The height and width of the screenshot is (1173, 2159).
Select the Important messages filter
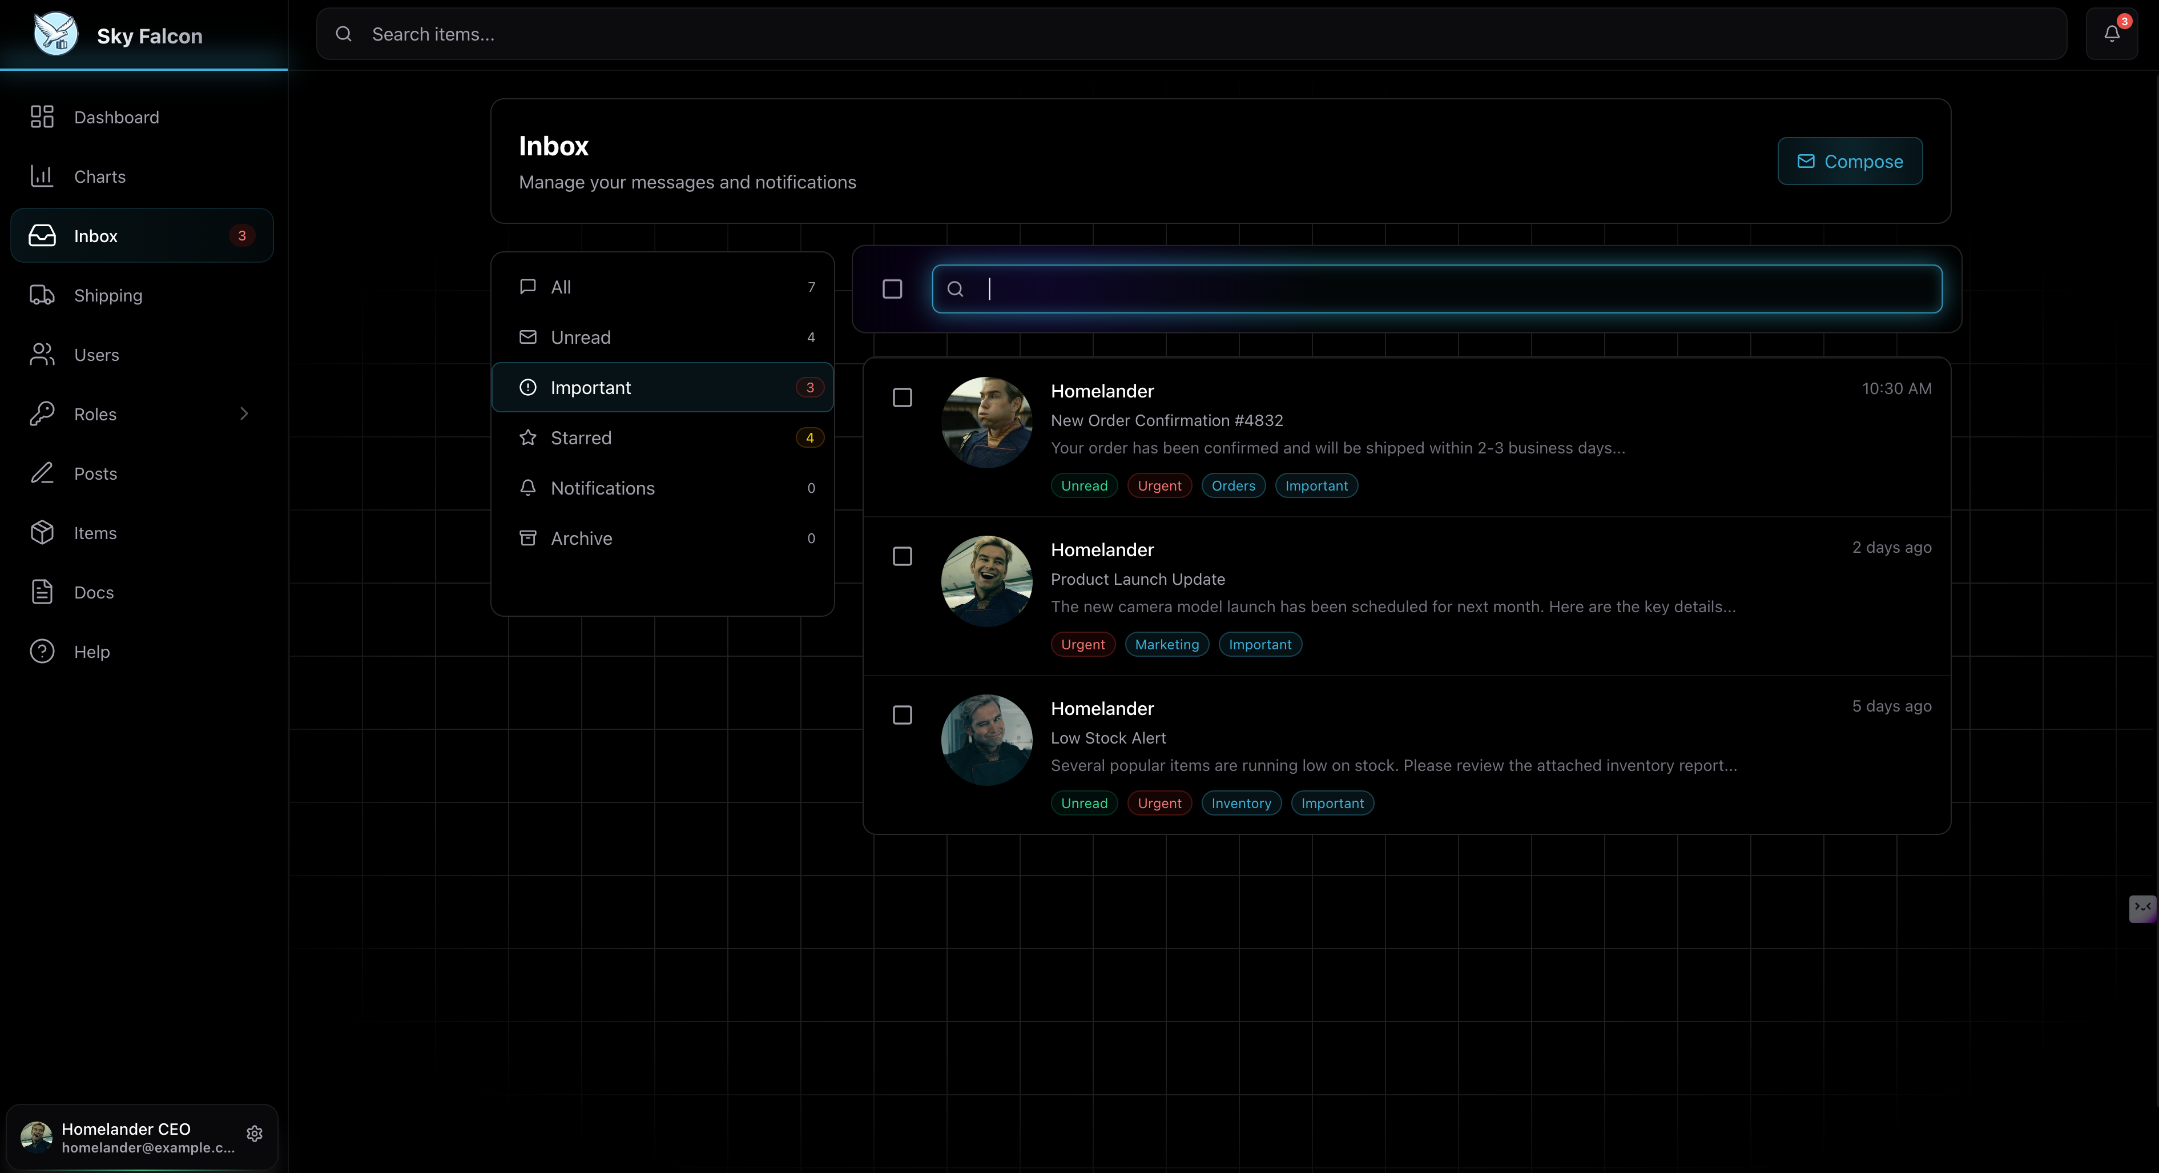(662, 387)
